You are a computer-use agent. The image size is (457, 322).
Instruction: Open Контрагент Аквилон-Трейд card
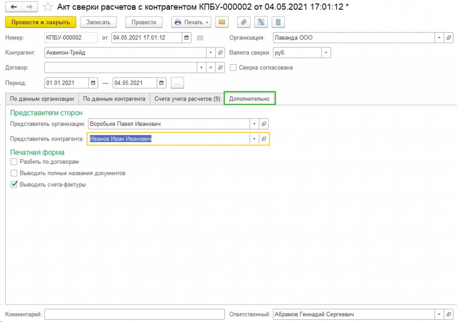[x=220, y=53]
